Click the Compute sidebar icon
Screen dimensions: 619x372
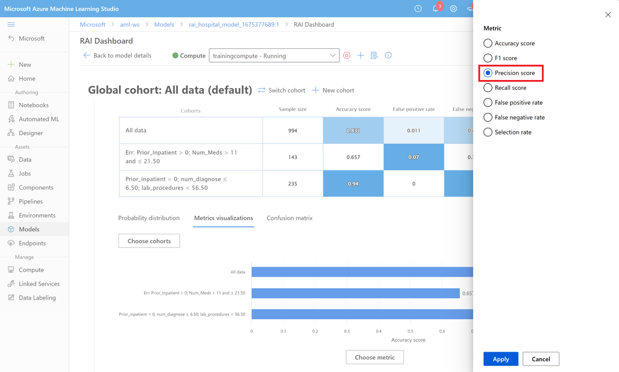point(11,270)
